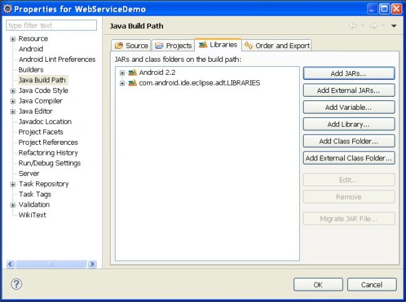Select the Java Editor label
Screen dimensions: 406x302
click(36, 111)
